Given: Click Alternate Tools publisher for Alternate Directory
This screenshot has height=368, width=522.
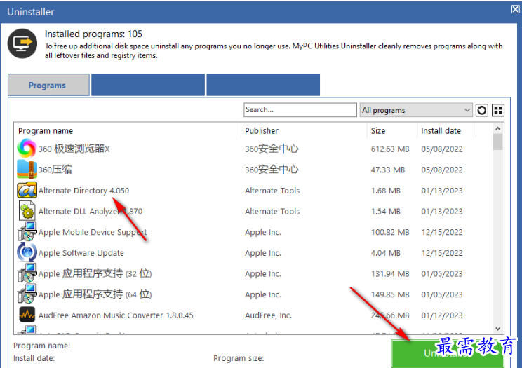Looking at the screenshot, I should (272, 191).
